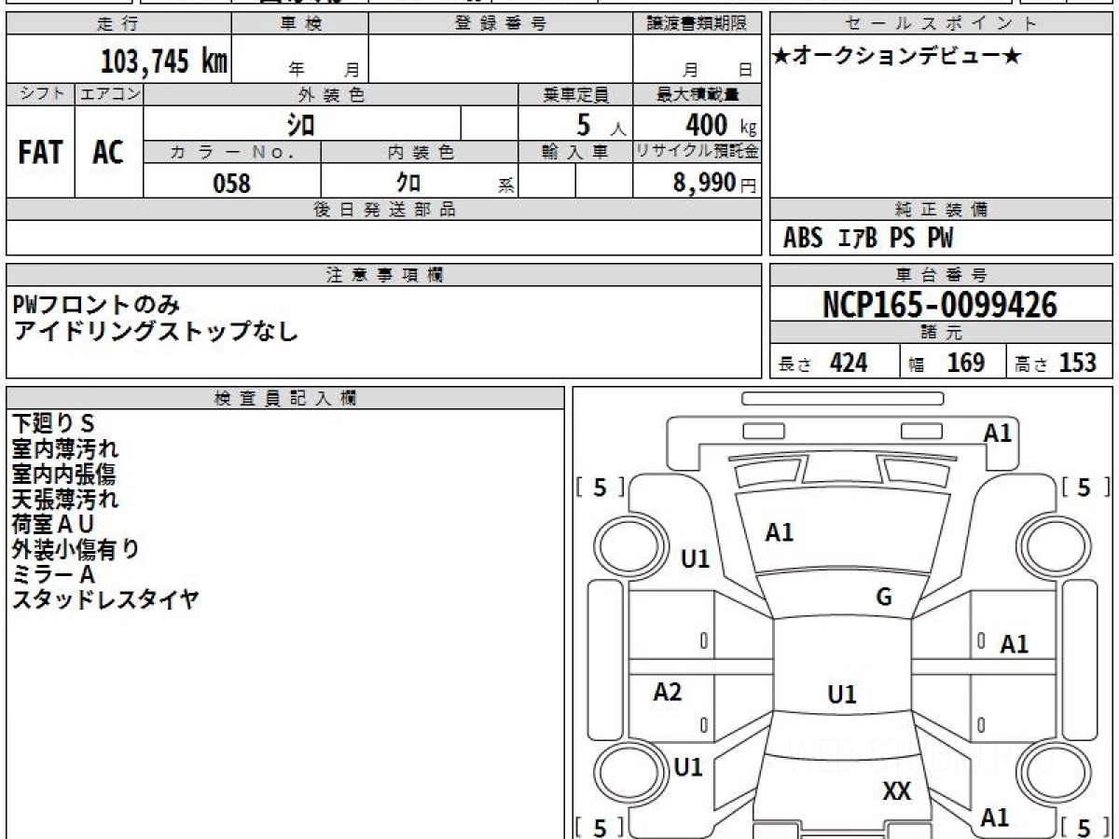1119x839 pixels.
Task: Click the A1 mark near the rear bumper
Action: pos(995,818)
